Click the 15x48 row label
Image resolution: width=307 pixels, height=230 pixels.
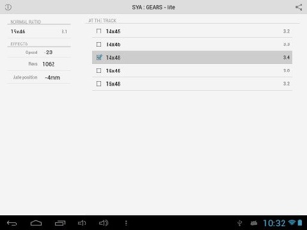113,84
